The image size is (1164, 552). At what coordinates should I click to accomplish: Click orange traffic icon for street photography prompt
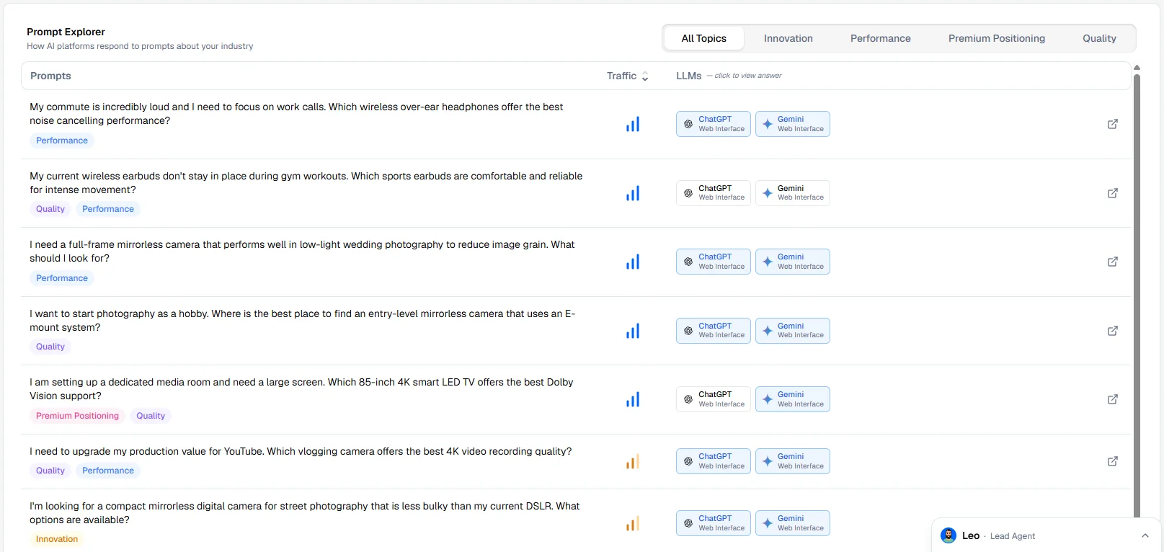[x=633, y=524]
